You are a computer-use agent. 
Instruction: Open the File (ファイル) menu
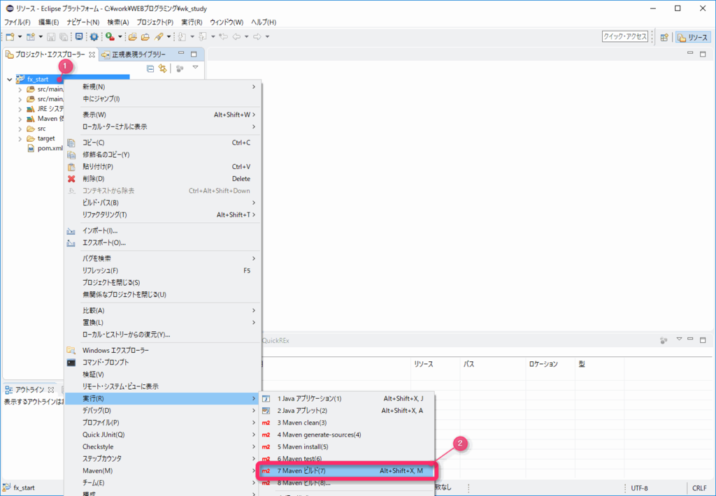(17, 22)
